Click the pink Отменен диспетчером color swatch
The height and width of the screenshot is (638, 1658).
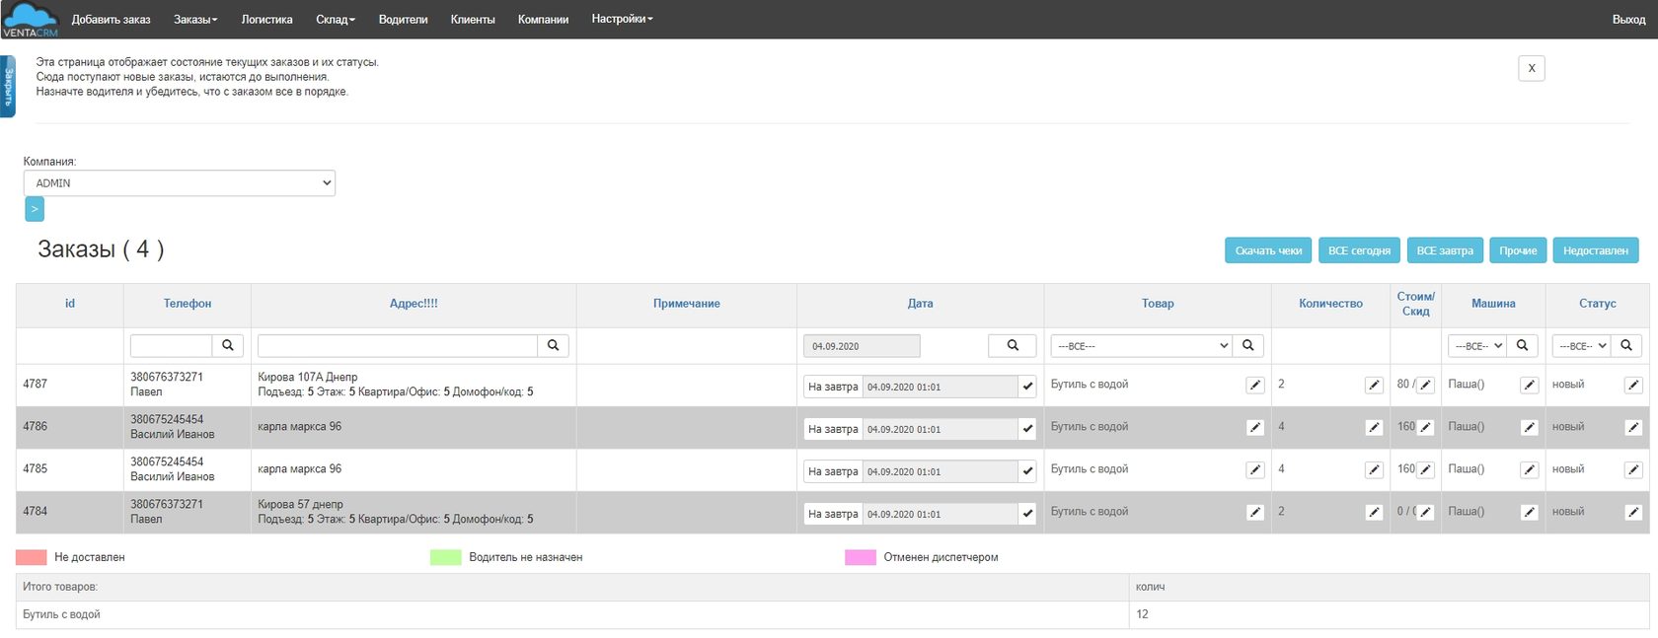click(860, 557)
